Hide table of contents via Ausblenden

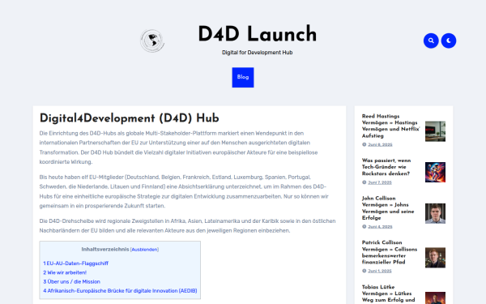coord(144,250)
